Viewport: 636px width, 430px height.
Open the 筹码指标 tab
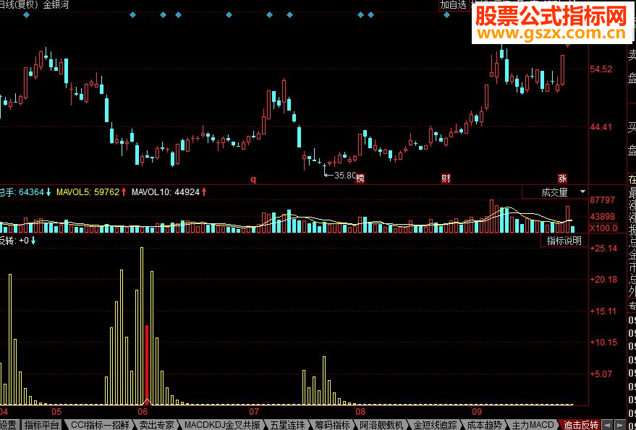pos(333,425)
